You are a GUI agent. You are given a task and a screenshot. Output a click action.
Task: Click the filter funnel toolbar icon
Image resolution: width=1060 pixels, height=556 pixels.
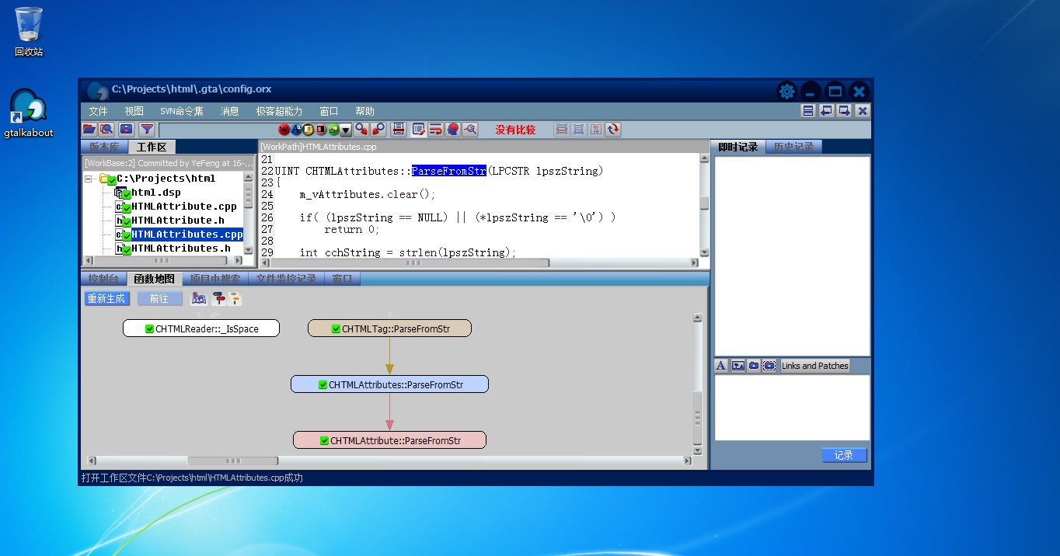coord(146,130)
